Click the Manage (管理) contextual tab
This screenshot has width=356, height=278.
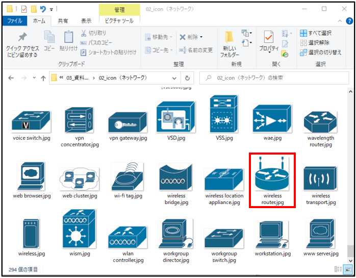click(119, 10)
